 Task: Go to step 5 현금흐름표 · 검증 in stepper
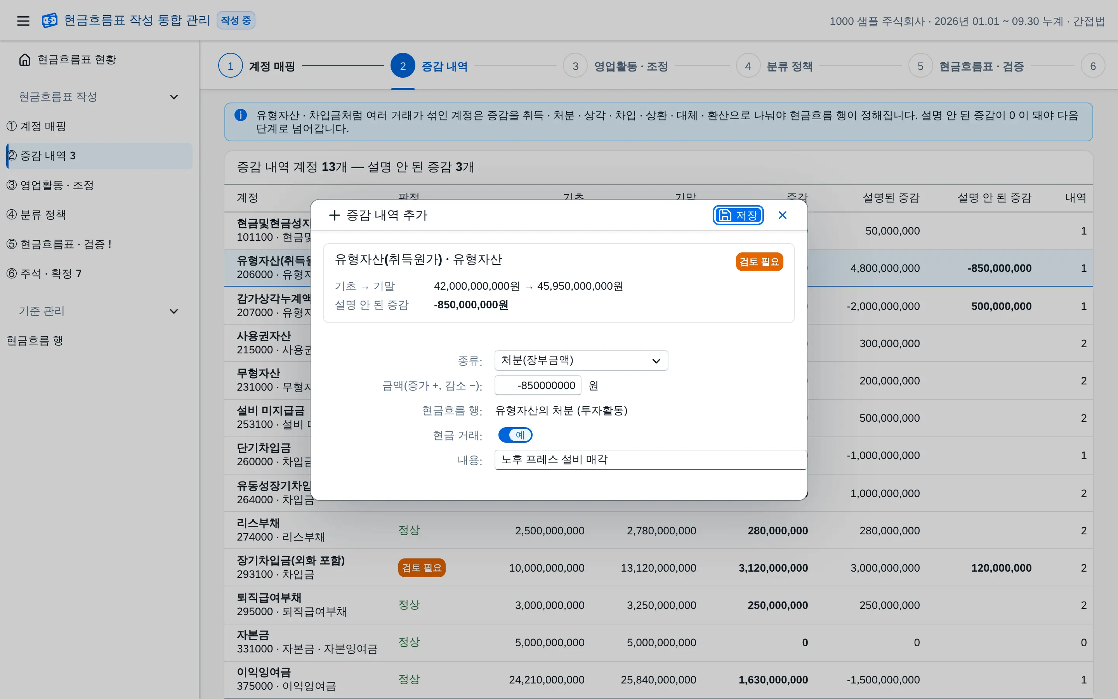966,66
